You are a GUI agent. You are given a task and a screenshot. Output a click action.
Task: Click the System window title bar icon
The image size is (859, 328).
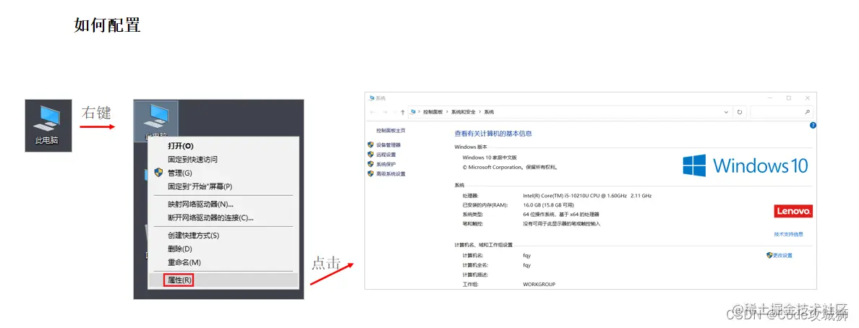[372, 98]
